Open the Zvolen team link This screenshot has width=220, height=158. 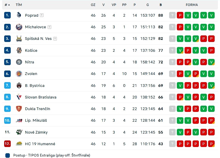pyautogui.click(x=31, y=73)
